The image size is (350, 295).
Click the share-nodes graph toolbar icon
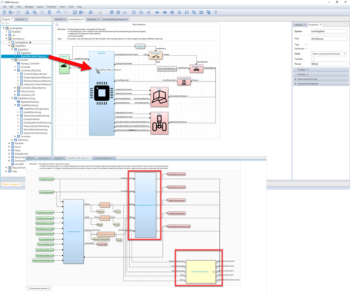[148, 13]
